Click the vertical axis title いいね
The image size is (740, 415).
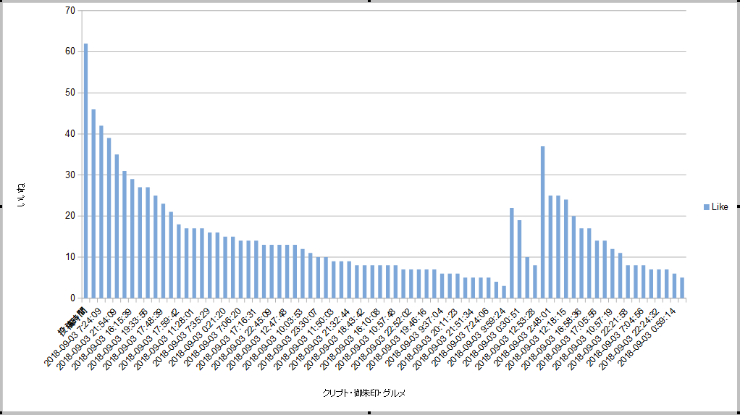point(22,196)
